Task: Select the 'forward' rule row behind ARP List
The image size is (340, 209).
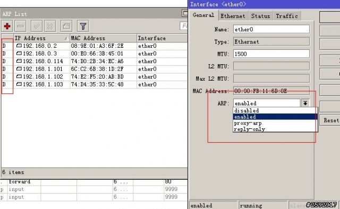Action: tap(93, 182)
